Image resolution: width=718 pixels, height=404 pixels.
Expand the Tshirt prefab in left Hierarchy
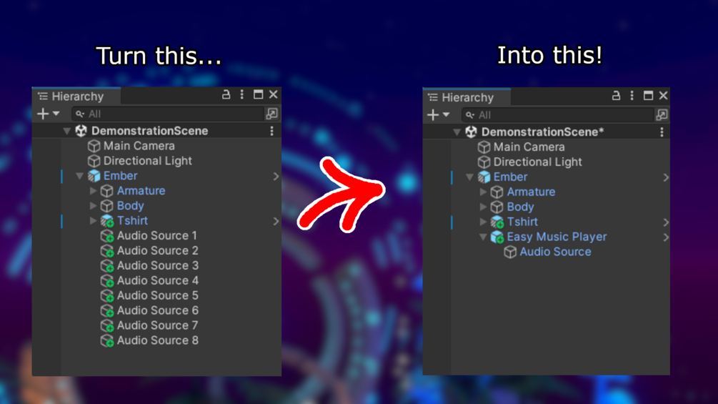[x=93, y=221]
